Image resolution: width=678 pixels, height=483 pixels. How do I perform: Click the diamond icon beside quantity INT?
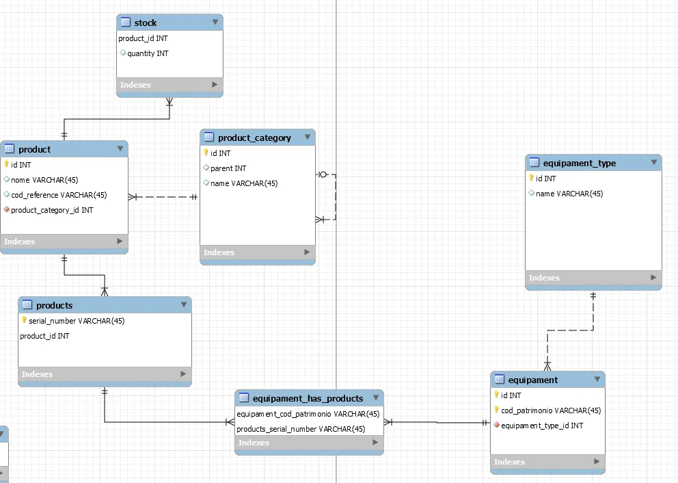[123, 53]
